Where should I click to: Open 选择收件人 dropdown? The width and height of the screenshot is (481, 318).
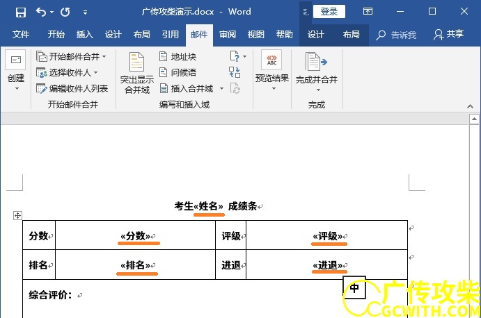coord(67,72)
